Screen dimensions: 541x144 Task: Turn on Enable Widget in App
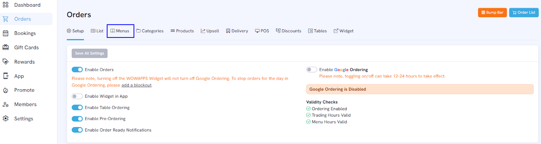[77, 96]
